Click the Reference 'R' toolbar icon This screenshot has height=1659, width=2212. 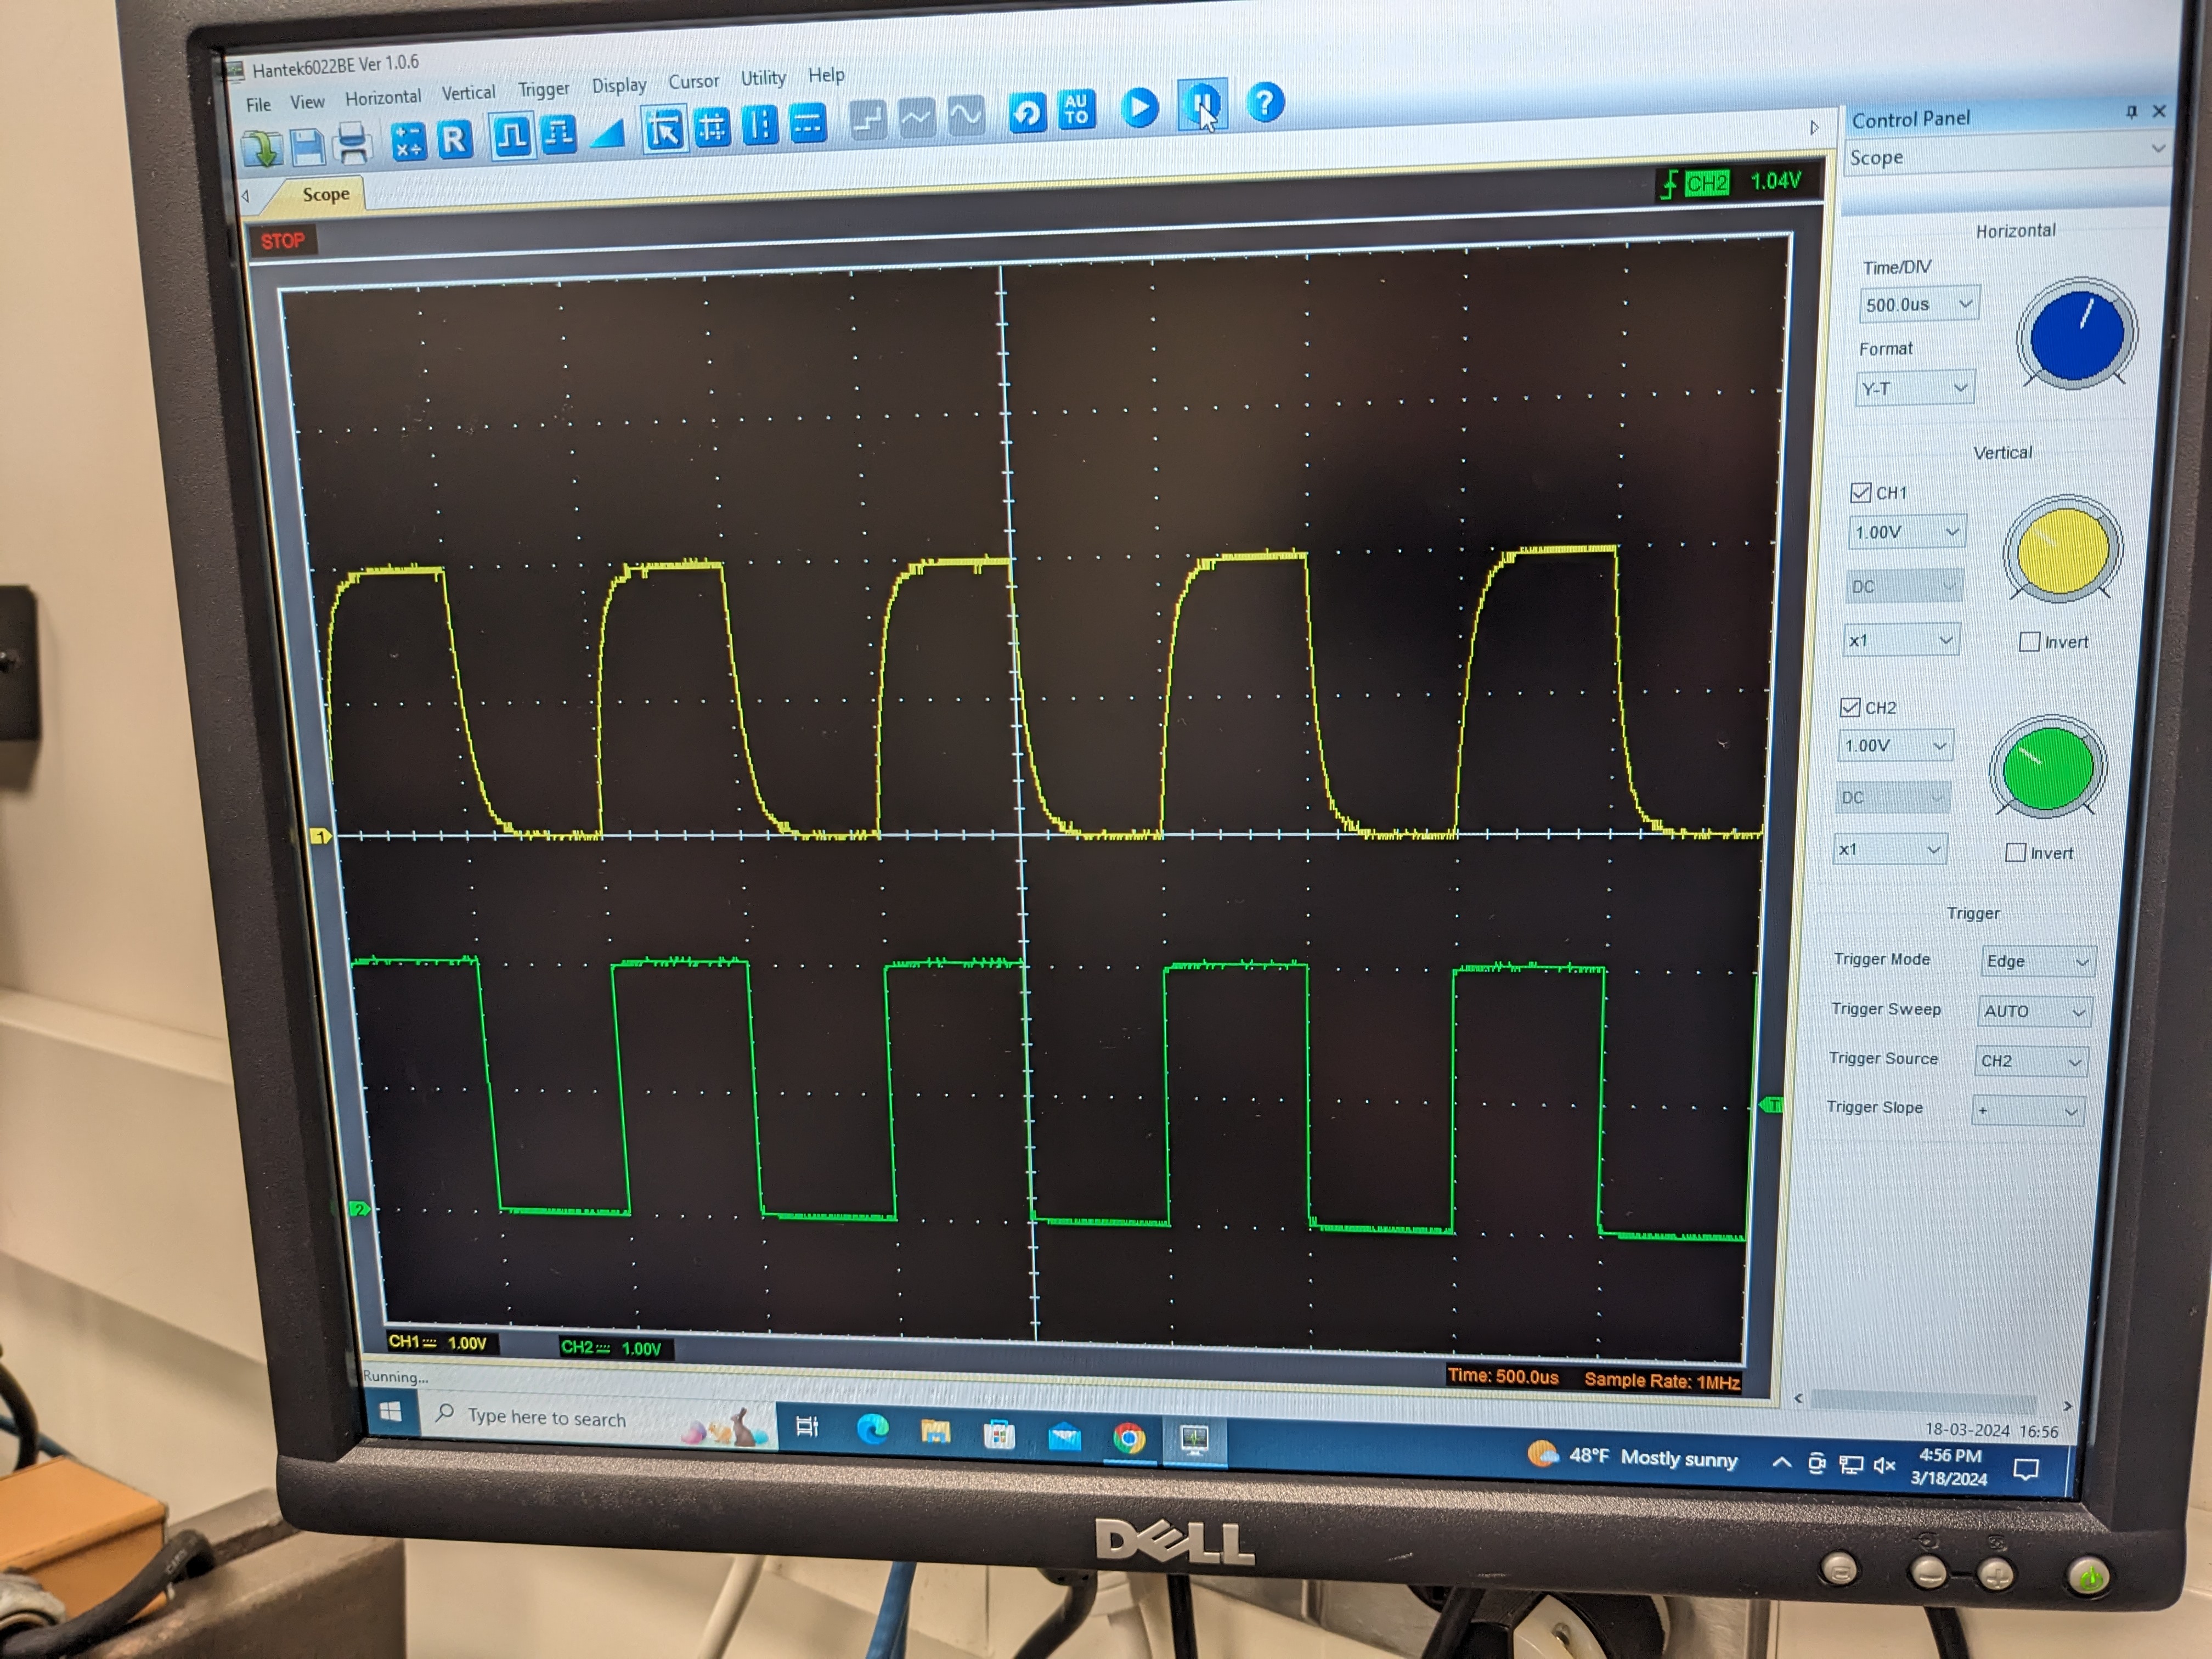454,139
